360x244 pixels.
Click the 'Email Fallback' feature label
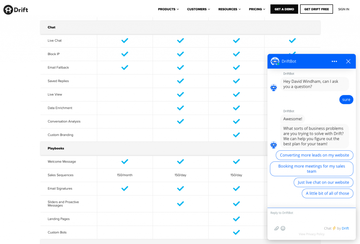58,67
